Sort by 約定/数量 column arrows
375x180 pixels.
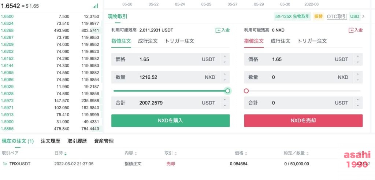307,154
